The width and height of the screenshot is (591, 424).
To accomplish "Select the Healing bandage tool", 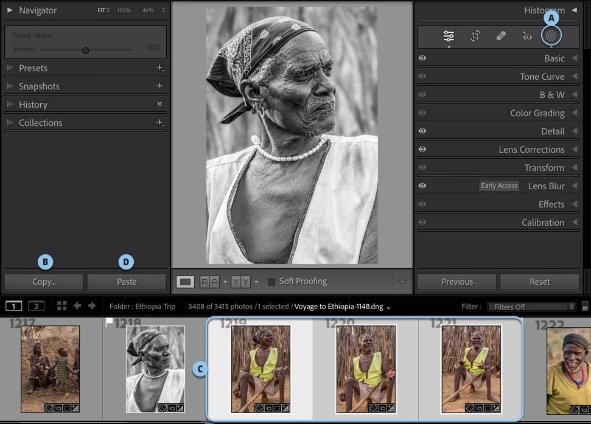I will coord(501,36).
